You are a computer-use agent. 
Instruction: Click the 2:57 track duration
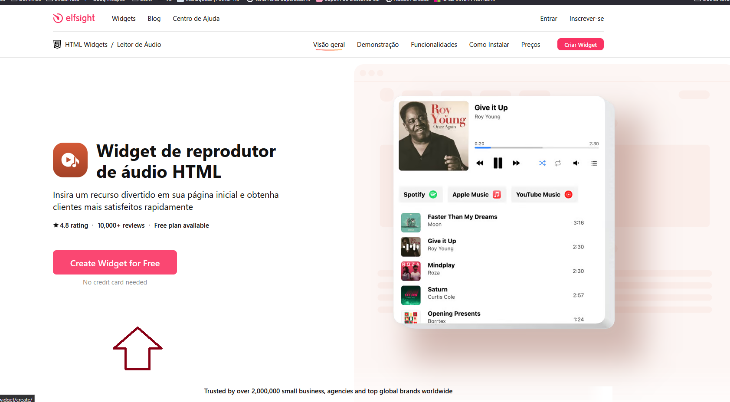[578, 295]
